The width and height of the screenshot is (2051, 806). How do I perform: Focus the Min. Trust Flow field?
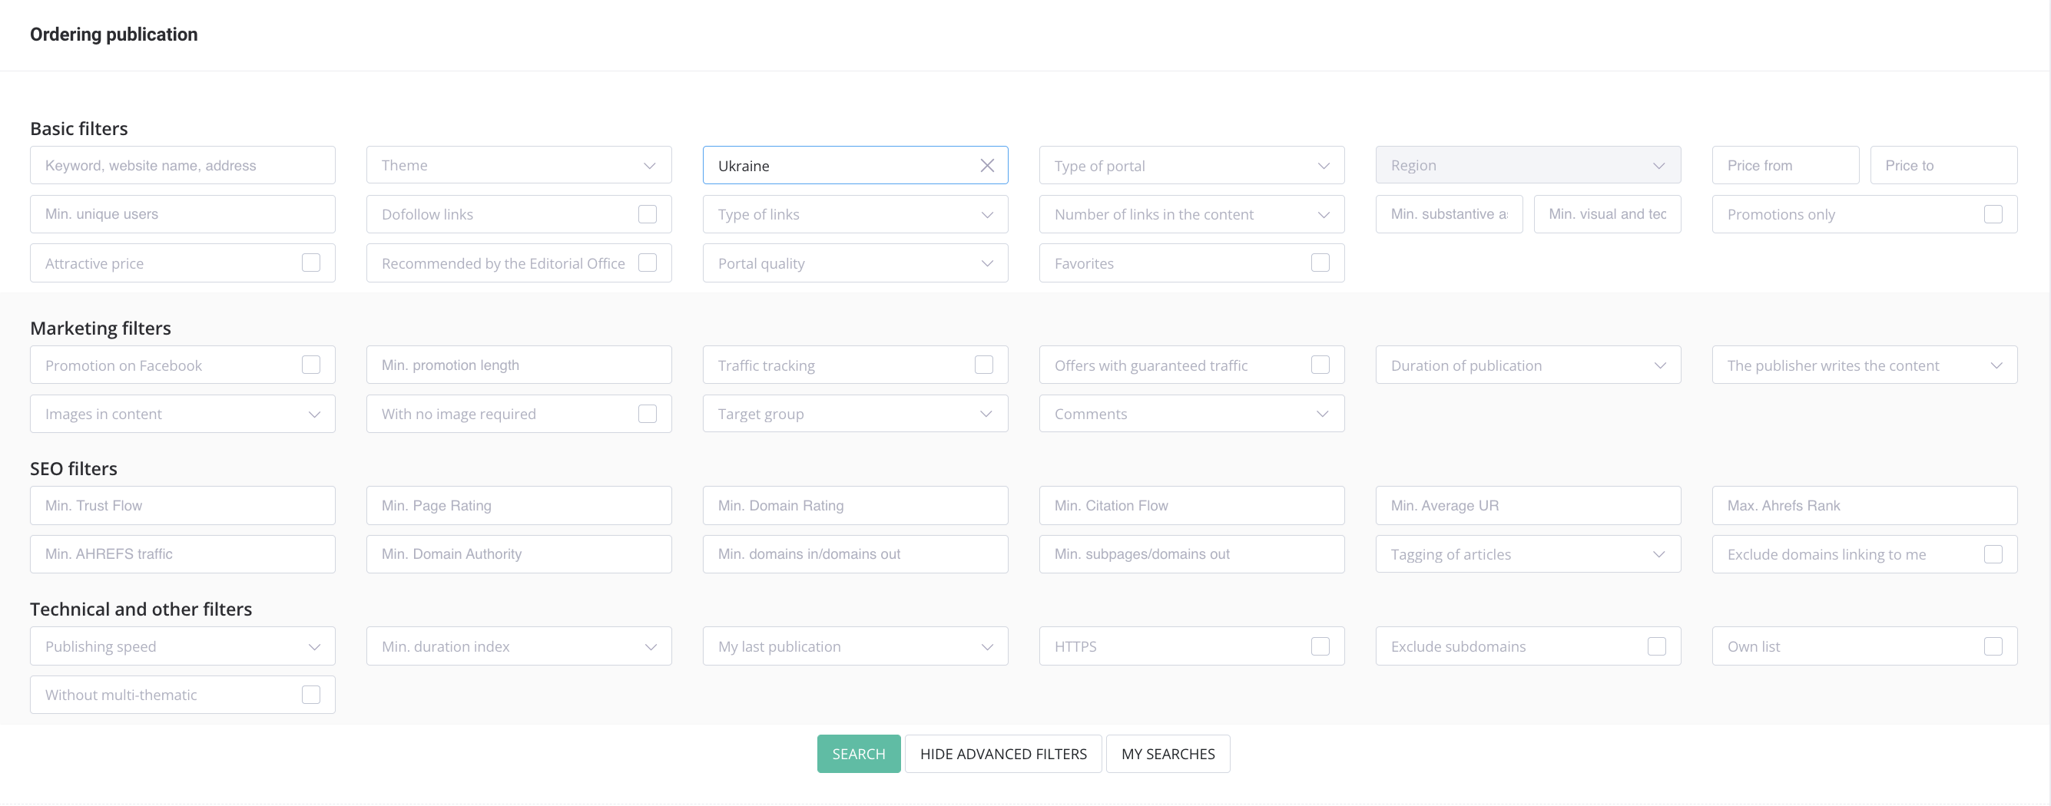click(182, 505)
